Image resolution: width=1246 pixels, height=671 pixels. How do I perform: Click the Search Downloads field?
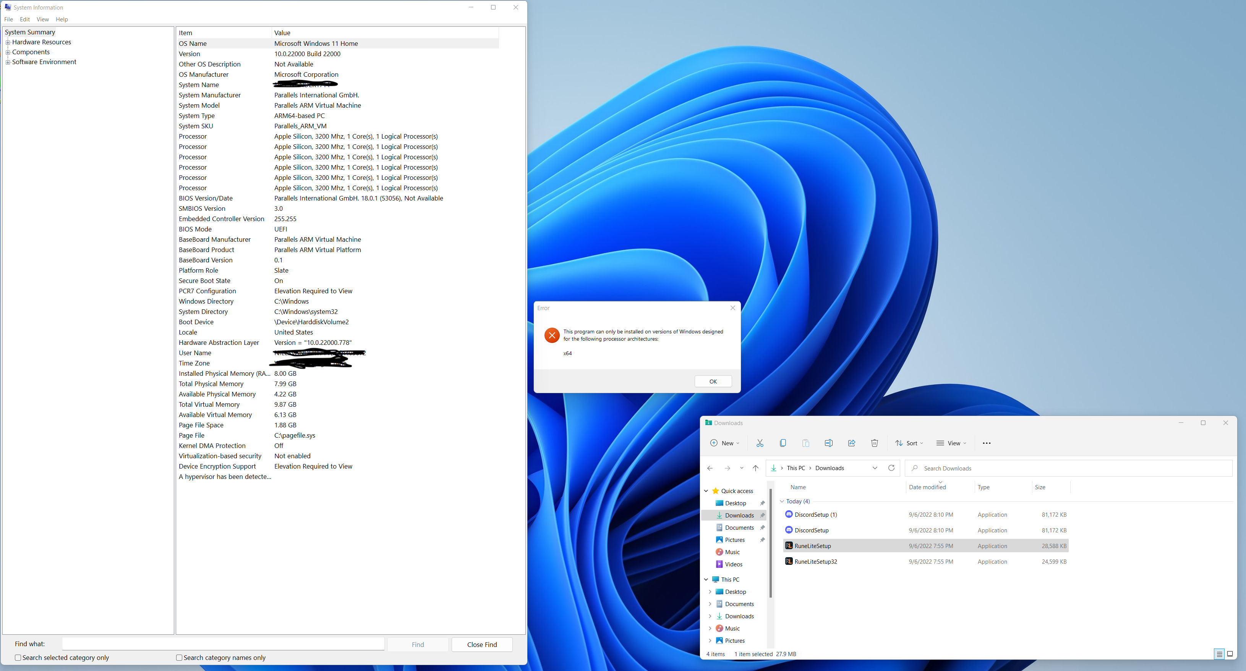click(x=1068, y=468)
